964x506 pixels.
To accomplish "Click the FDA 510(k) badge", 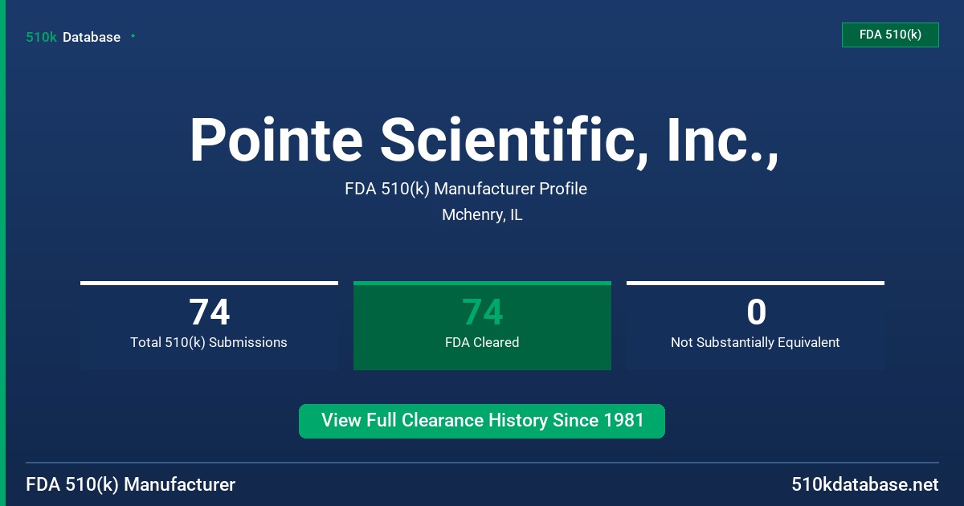I will pos(890,35).
